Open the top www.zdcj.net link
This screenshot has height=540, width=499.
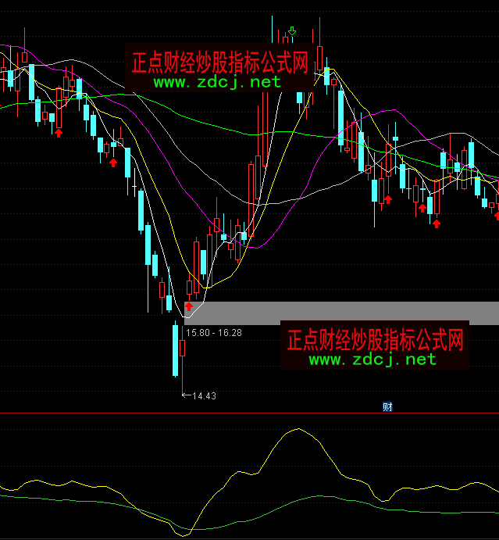coord(216,81)
